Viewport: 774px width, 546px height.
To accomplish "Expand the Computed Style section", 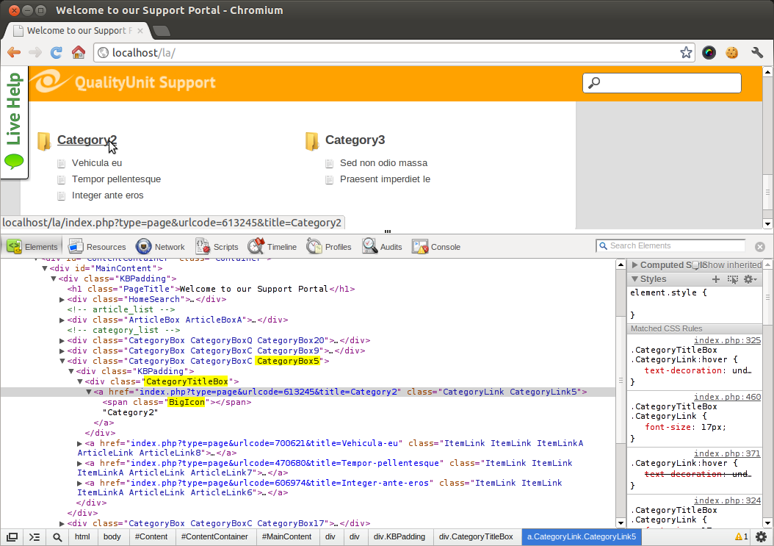I will (635, 265).
